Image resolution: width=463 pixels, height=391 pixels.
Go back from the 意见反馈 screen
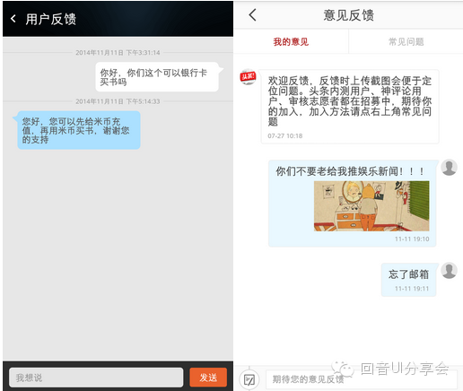click(x=253, y=14)
